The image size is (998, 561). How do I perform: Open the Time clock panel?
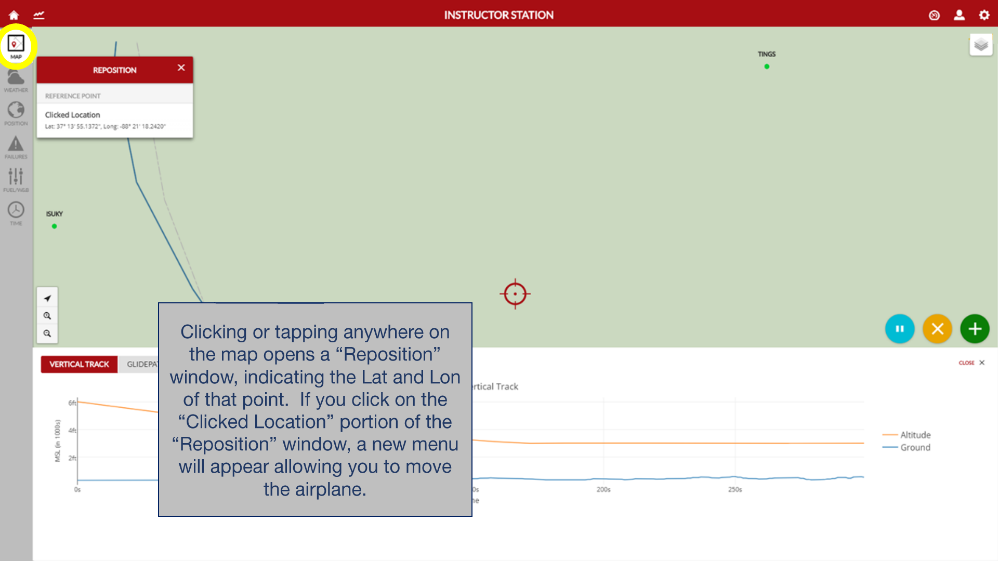[16, 213]
